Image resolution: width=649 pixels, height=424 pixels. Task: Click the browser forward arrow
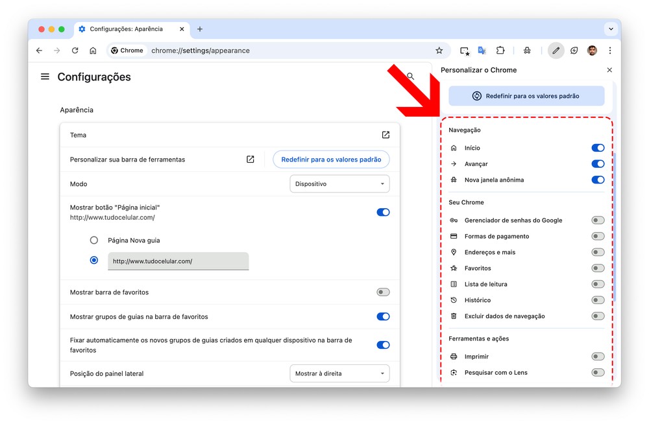[x=57, y=51]
